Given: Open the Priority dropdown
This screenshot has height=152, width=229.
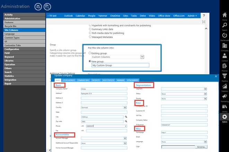Looking at the screenshot, I should [x=205, y=99].
